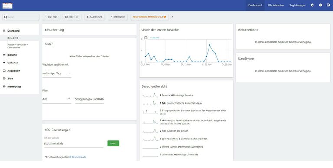Click the Neue Version Matomo 4.12.3 notice
This screenshot has height=168, width=333.
click(150, 17)
